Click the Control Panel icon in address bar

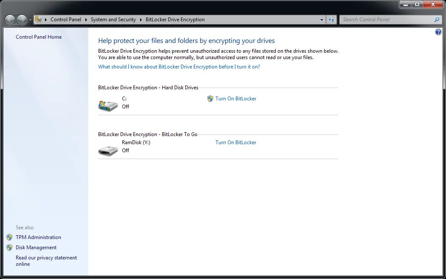pos(38,20)
